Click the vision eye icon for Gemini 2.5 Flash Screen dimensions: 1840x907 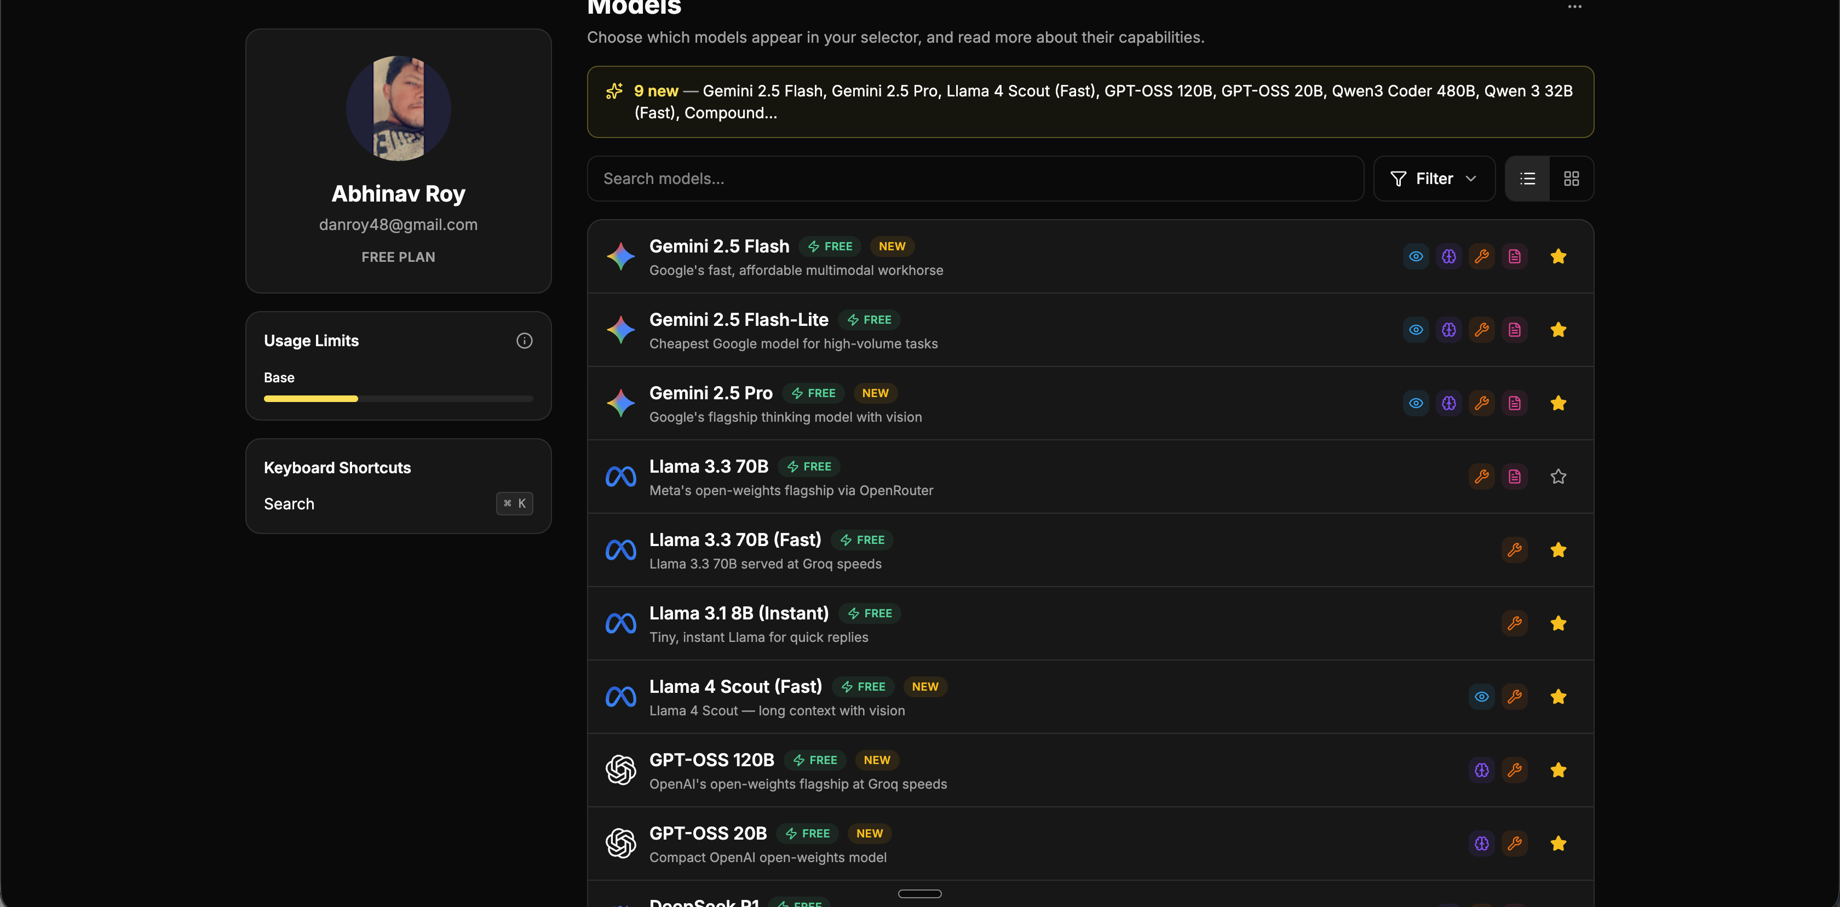coord(1416,256)
